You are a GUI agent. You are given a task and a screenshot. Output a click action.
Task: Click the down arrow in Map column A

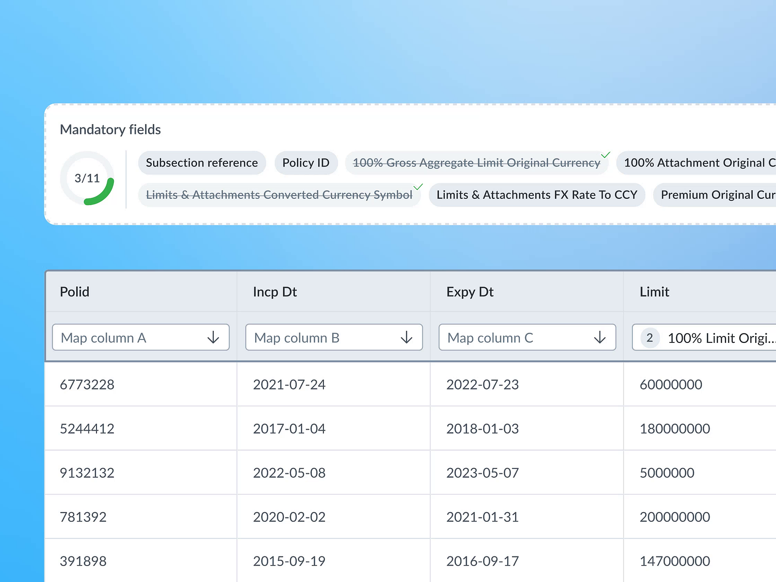213,338
